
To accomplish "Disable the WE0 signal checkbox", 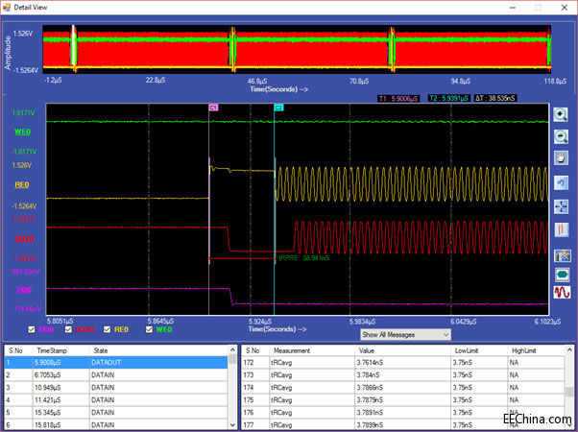I will tap(150, 329).
